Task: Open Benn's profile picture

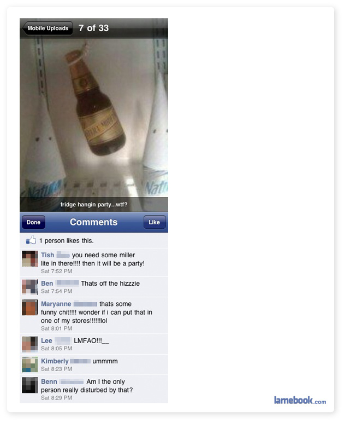Action: [30, 385]
